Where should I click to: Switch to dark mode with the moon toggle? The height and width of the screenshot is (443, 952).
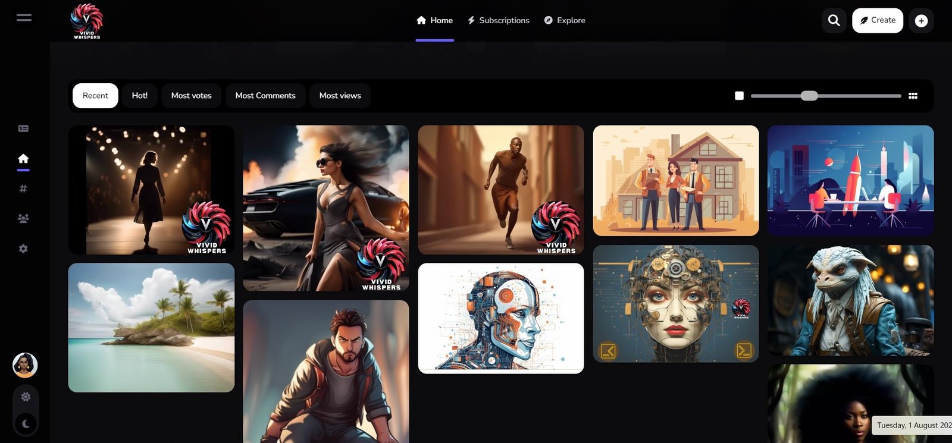26,423
